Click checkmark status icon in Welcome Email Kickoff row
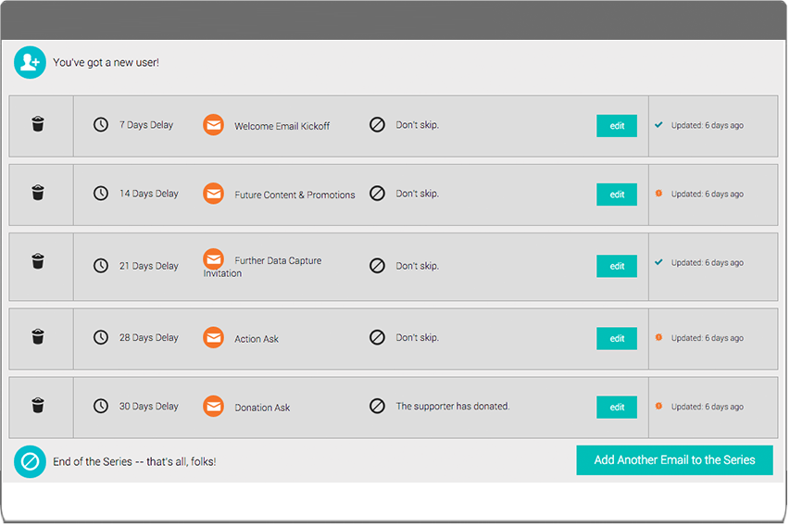 point(658,125)
